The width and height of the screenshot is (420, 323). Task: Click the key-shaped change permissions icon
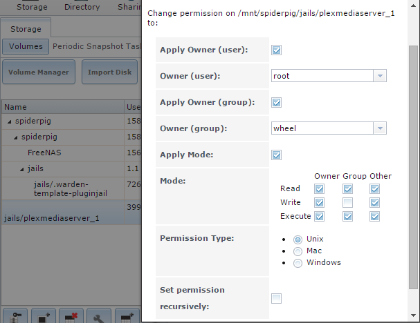[15, 317]
